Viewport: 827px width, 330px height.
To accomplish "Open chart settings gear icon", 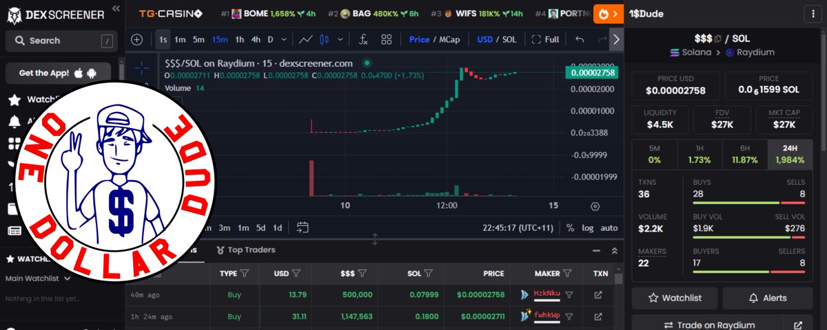I will click(595, 206).
